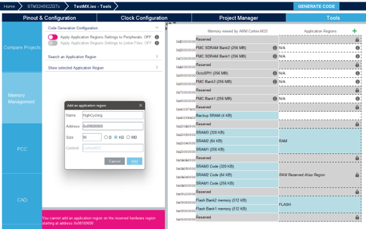Click N/A info icon on FMC SDRAM Bank2 row
Screen dimensions: 366x229
coord(357,48)
